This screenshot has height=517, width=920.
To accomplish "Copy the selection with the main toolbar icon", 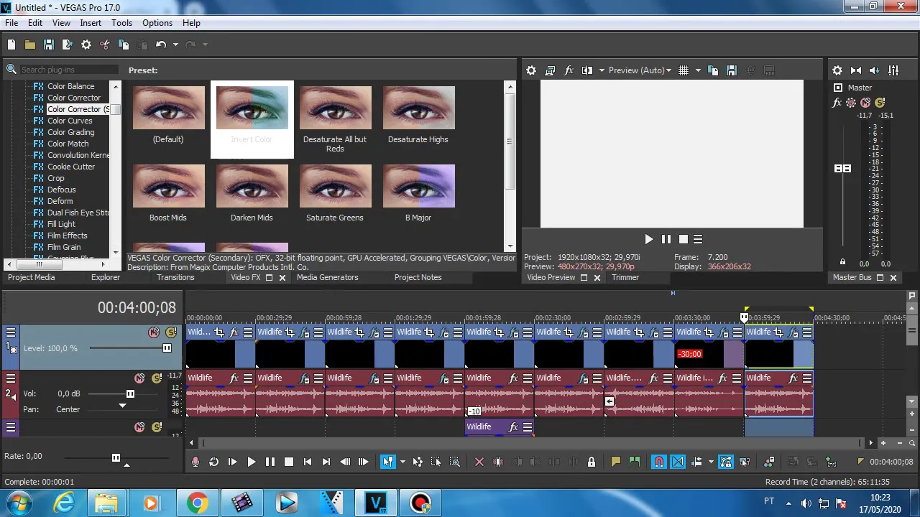I will pos(124,45).
